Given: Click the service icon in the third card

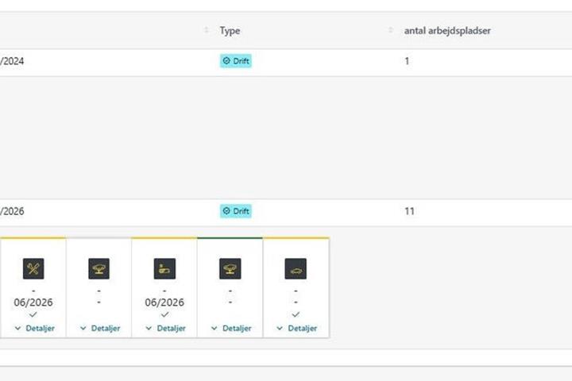Looking at the screenshot, I should coord(164,269).
